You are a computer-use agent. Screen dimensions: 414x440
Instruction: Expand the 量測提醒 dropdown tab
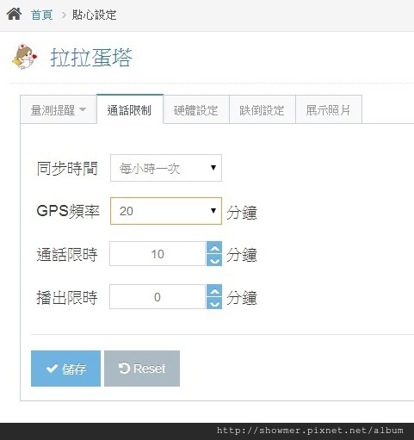click(x=59, y=109)
